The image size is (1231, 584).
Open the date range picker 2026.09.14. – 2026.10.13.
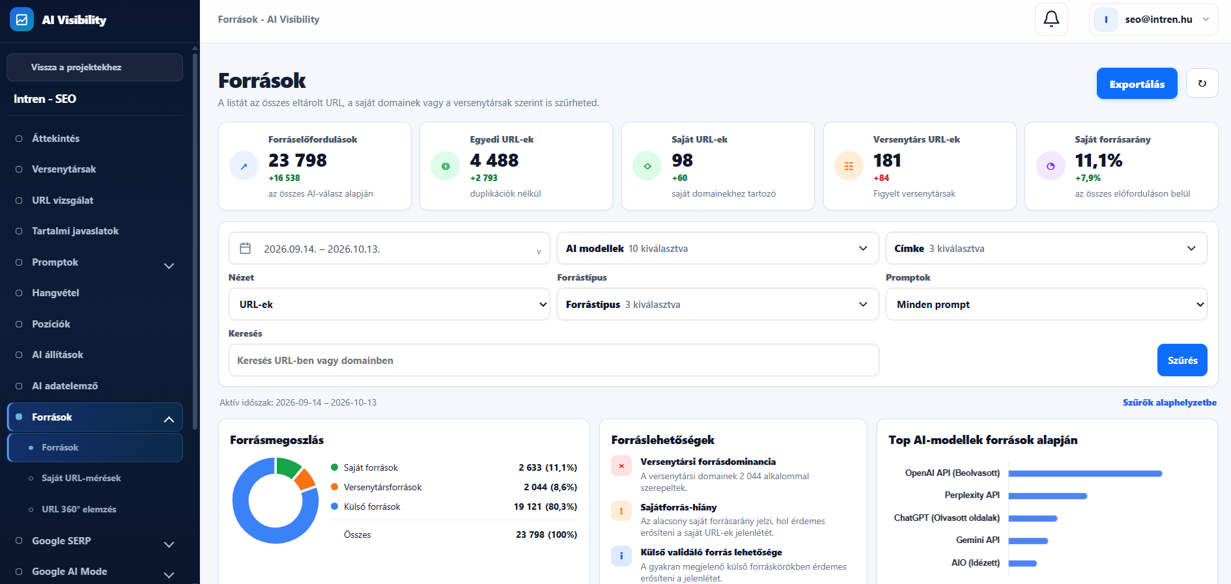389,248
